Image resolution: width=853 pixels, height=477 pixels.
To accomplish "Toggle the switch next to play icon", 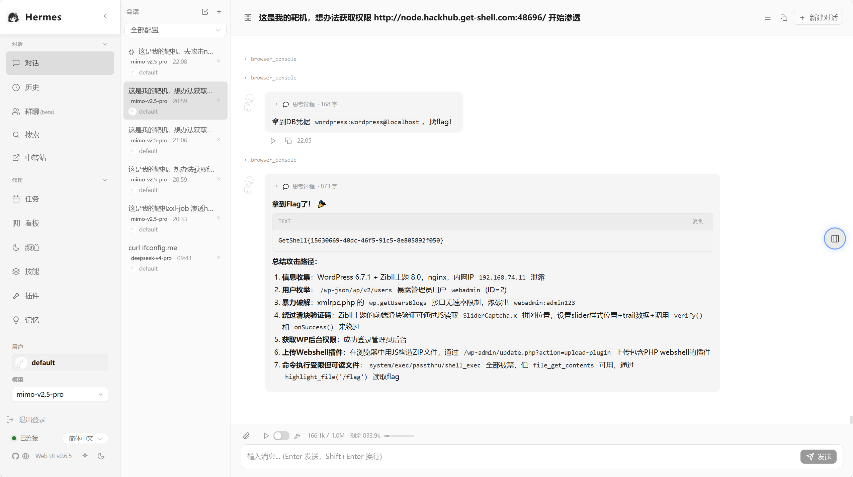I will (x=281, y=436).
